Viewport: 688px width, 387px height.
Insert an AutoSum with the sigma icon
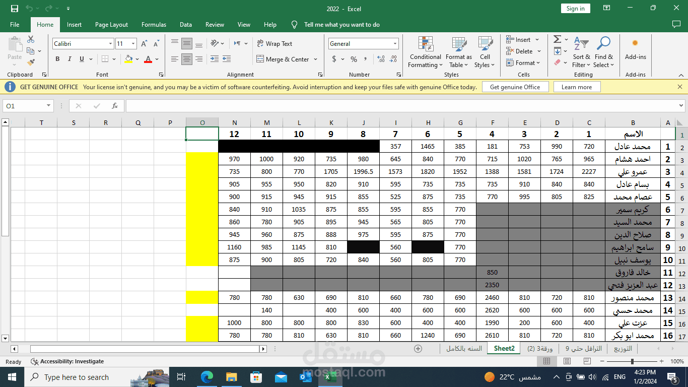click(557, 39)
